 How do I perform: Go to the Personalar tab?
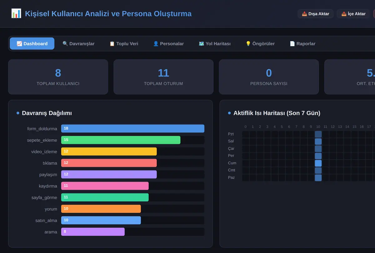[168, 44]
